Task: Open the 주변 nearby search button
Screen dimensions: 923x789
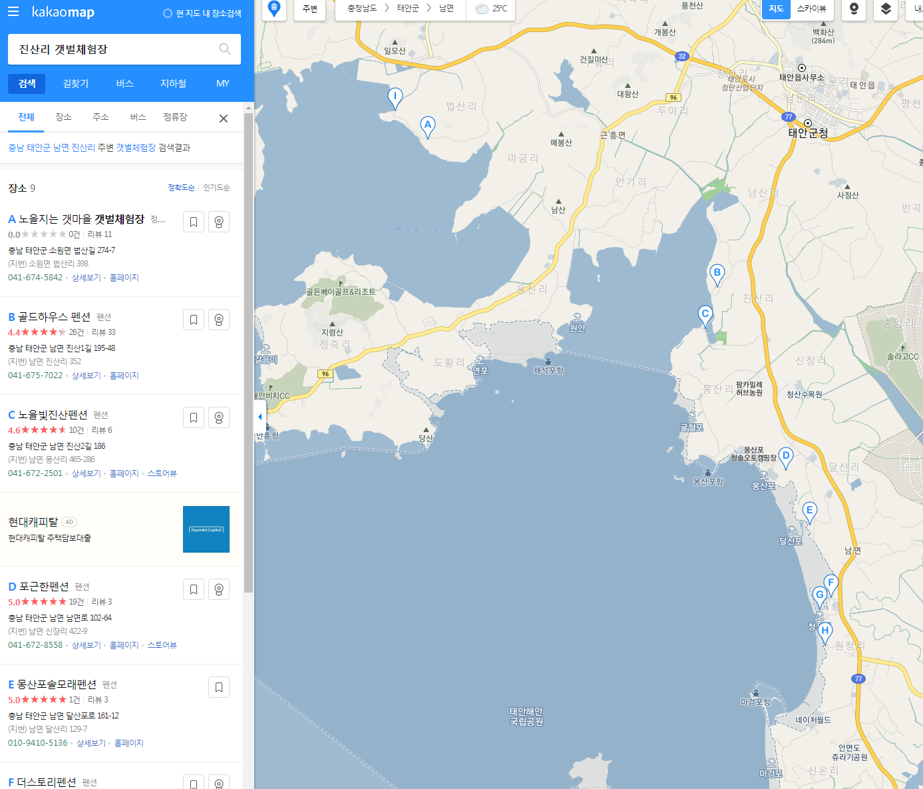Action: pos(310,9)
